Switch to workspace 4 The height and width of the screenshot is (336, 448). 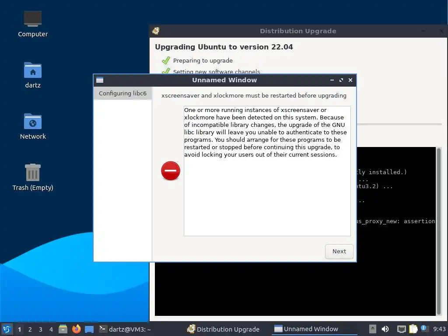[51, 329]
